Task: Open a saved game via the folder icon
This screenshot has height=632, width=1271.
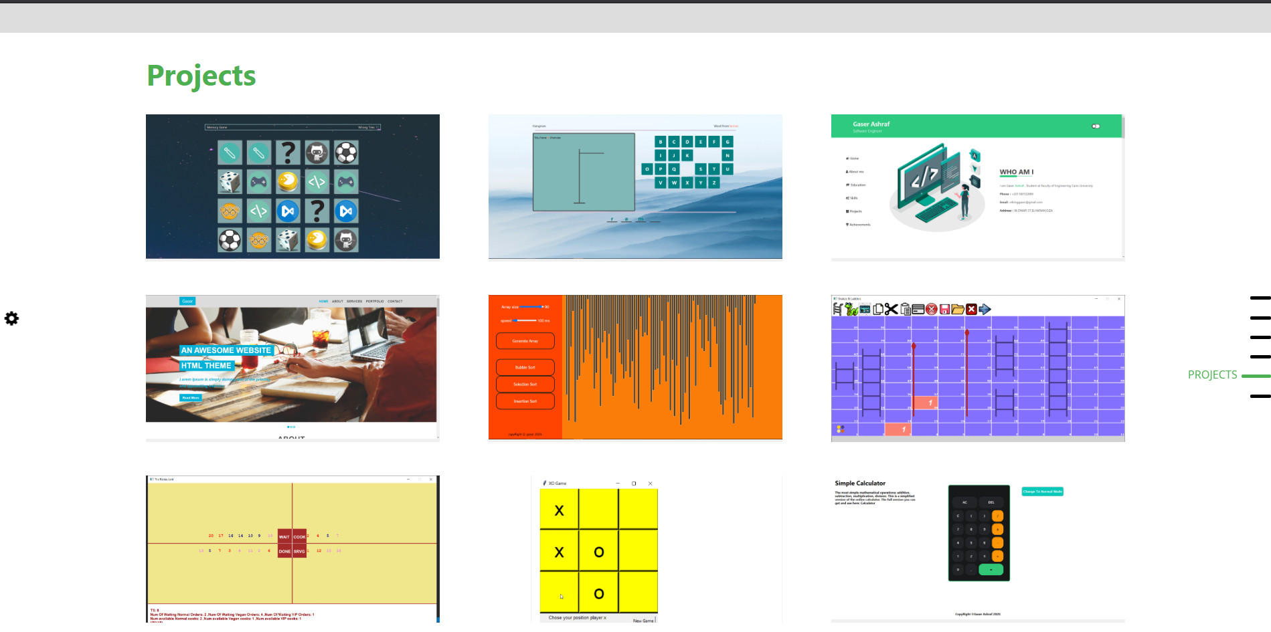Action: click(958, 309)
